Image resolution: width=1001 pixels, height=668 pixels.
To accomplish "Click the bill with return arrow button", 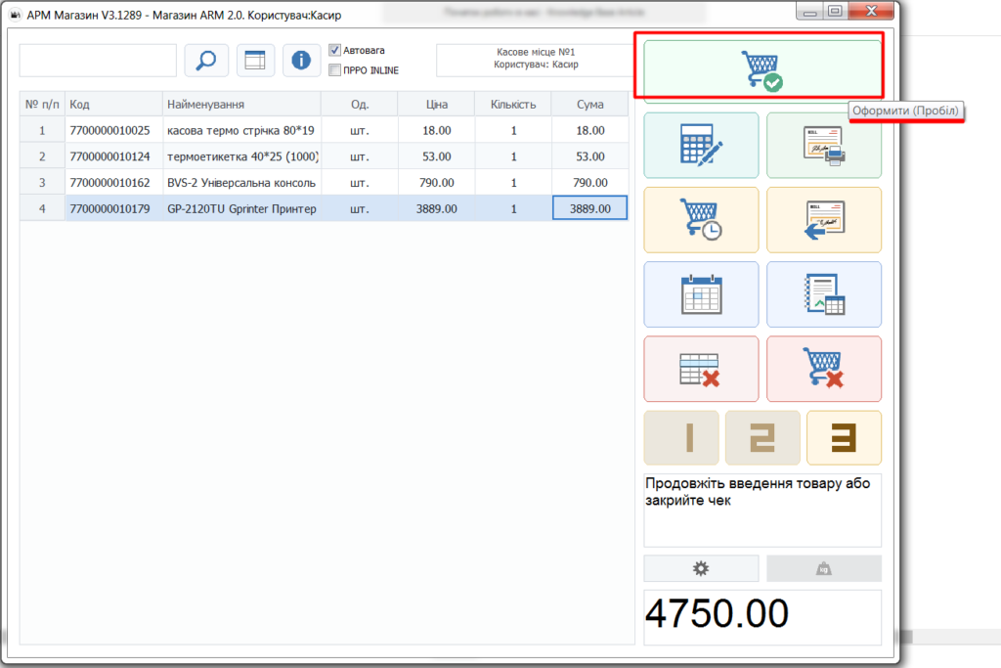I will pyautogui.click(x=824, y=220).
